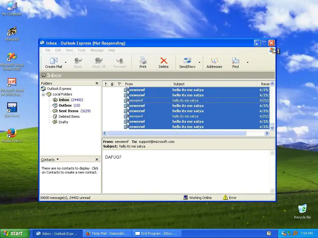The height and width of the screenshot is (238, 318).
Task: Expand the Send/Recv dropdown arrow
Action: (199, 62)
